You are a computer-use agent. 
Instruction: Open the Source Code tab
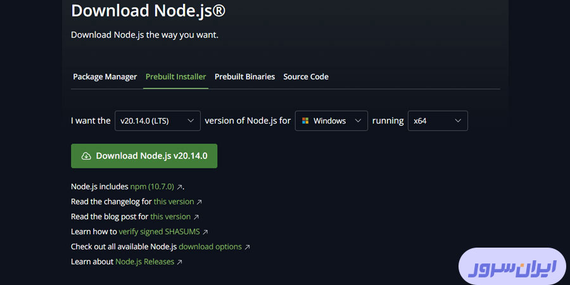306,77
